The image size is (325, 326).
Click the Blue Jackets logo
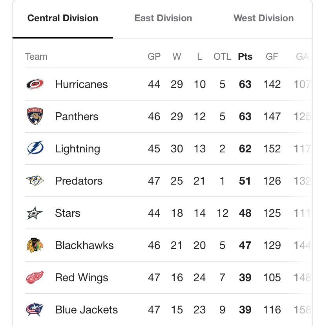click(35, 310)
